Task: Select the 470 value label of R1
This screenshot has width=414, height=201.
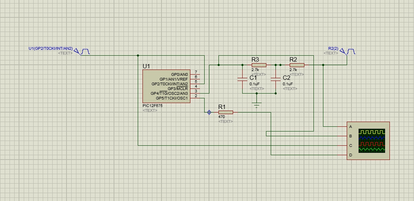Action: point(222,117)
